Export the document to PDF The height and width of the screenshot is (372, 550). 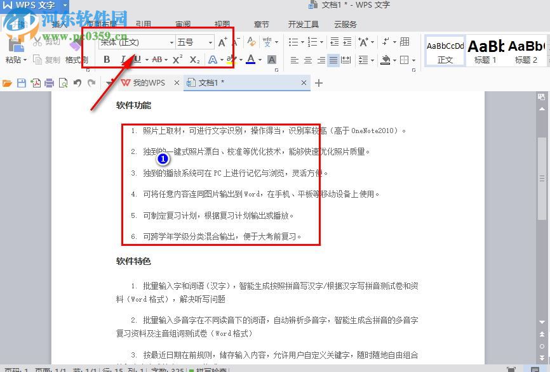35,82
